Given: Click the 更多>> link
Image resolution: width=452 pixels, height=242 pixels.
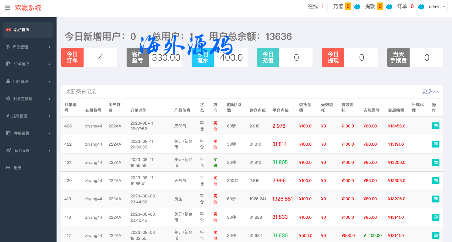Looking at the screenshot, I should click(x=430, y=92).
